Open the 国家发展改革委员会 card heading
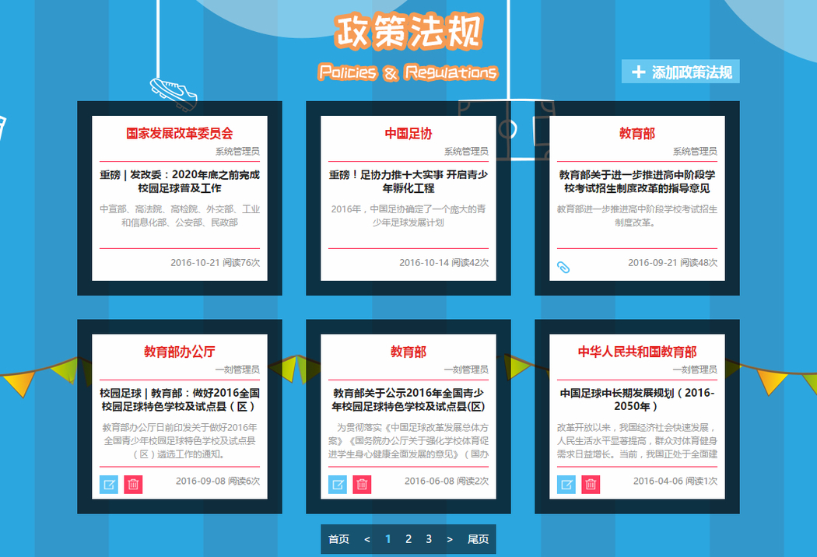Image resolution: width=817 pixels, height=557 pixels. point(180,133)
